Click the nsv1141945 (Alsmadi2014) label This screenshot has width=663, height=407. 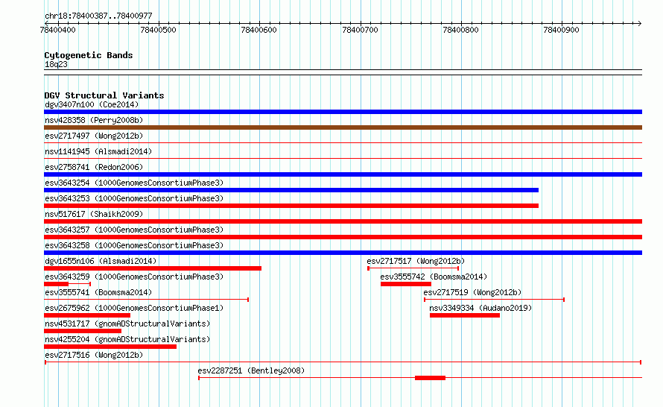(x=98, y=151)
